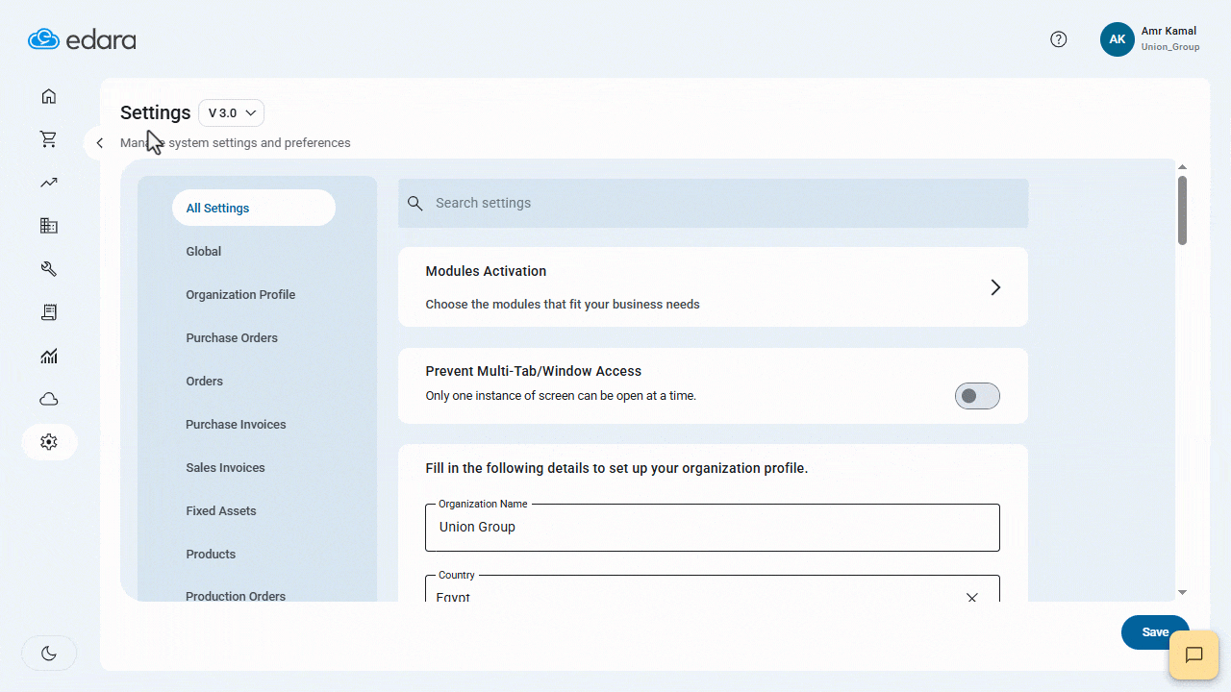Image resolution: width=1231 pixels, height=692 pixels.
Task: Toggle dark mode moon icon
Action: (49, 654)
